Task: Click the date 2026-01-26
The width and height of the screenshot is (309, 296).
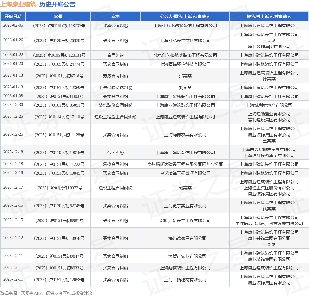Action: (x=13, y=40)
